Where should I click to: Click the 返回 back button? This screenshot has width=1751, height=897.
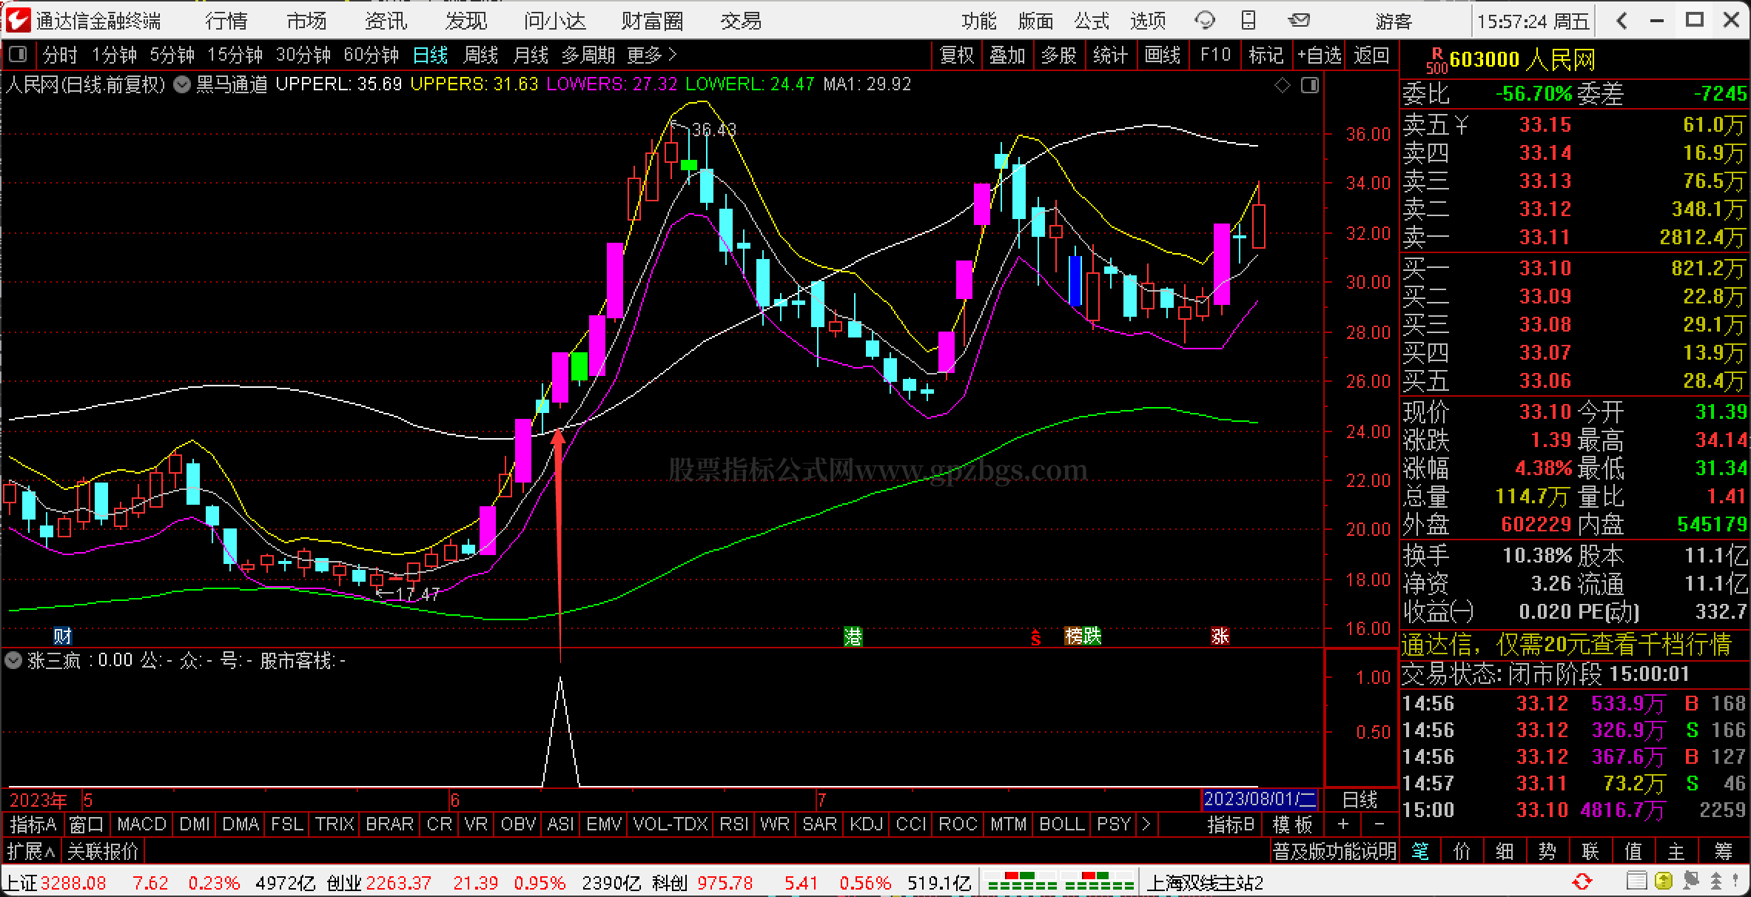(1371, 55)
